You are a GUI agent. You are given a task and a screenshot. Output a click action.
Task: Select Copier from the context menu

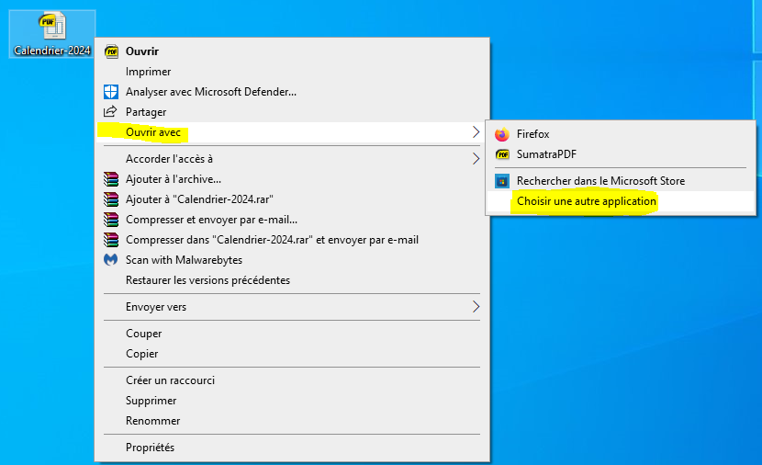tap(292, 354)
